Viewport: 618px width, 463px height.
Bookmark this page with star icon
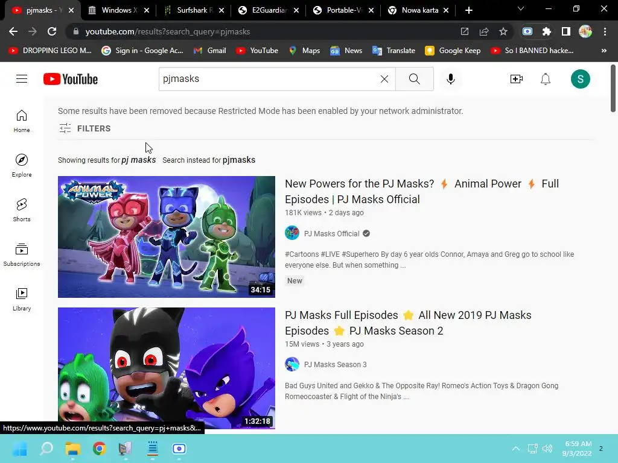click(503, 31)
